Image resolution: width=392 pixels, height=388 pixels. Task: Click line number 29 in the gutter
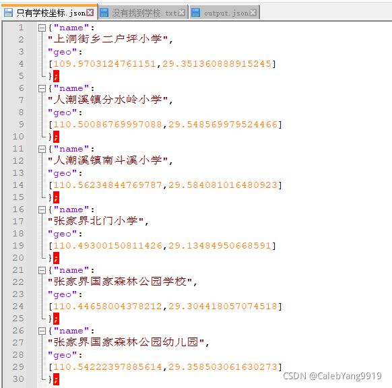(x=18, y=367)
